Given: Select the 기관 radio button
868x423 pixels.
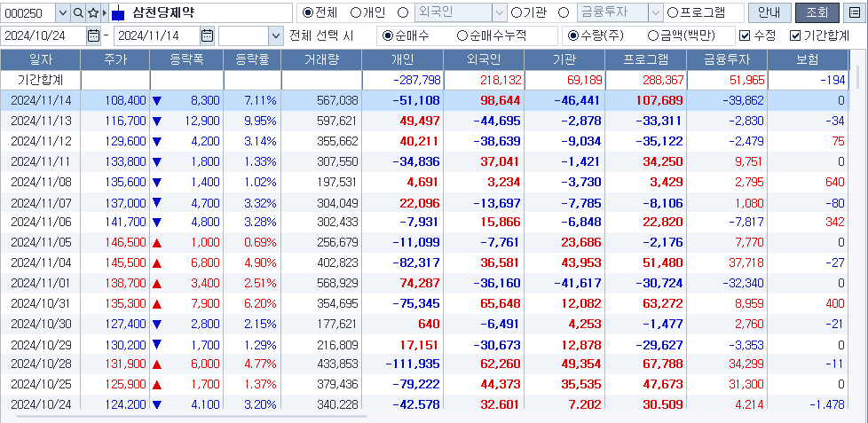Looking at the screenshot, I should [x=516, y=12].
